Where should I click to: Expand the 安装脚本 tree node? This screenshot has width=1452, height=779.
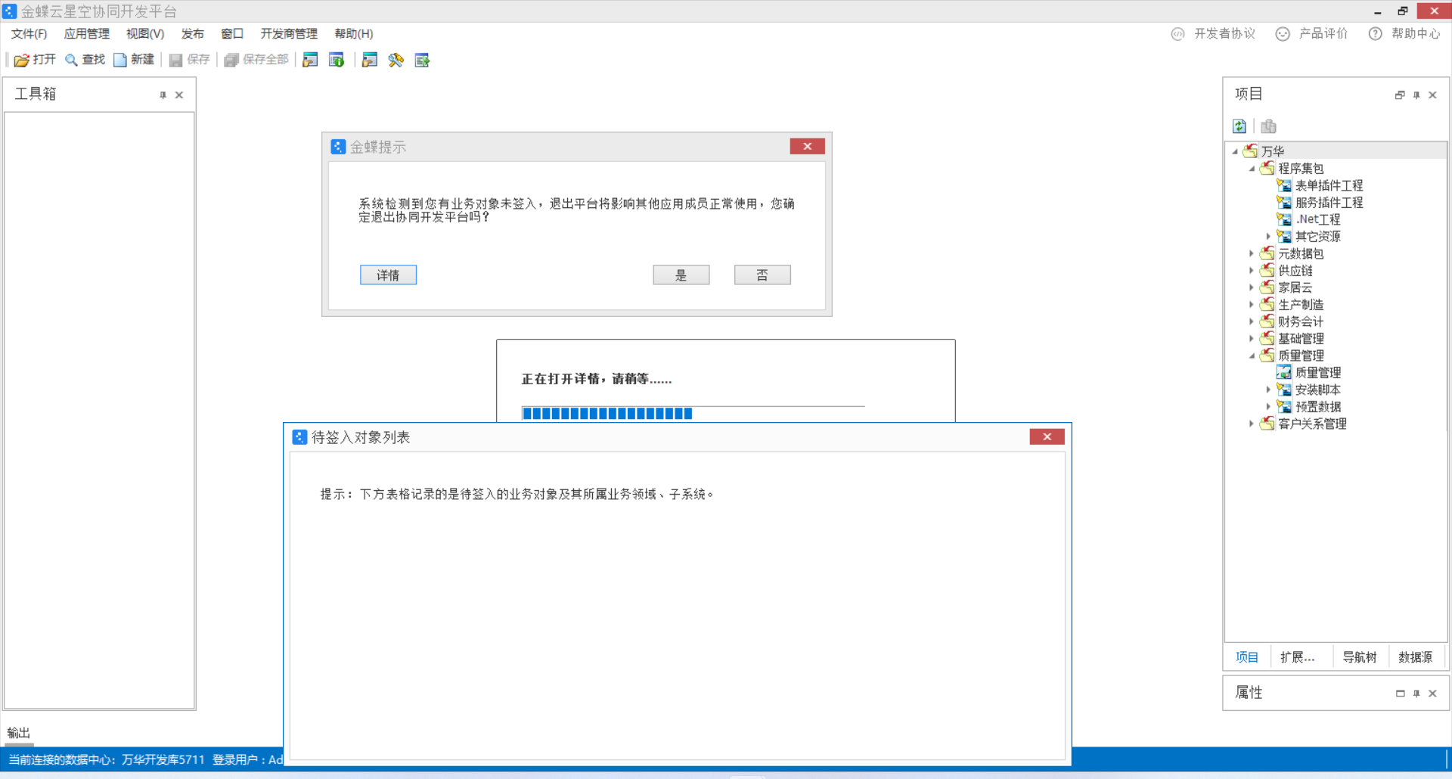click(1268, 389)
